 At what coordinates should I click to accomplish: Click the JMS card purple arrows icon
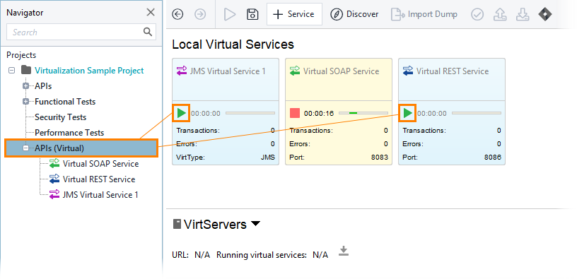pos(182,71)
